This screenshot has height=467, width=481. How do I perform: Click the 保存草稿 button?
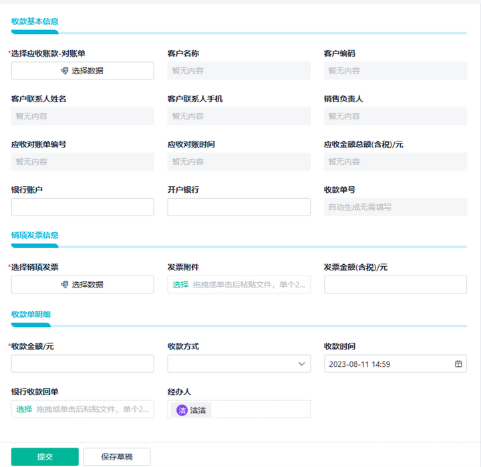(116, 457)
